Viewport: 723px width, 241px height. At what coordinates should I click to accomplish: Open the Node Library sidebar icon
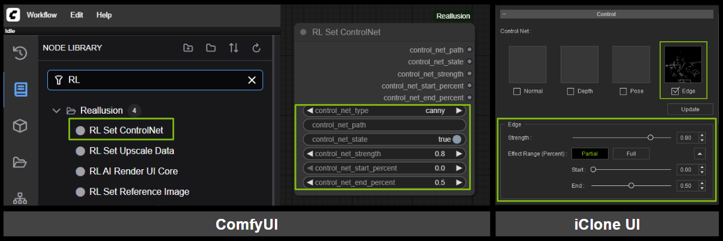pos(20,90)
